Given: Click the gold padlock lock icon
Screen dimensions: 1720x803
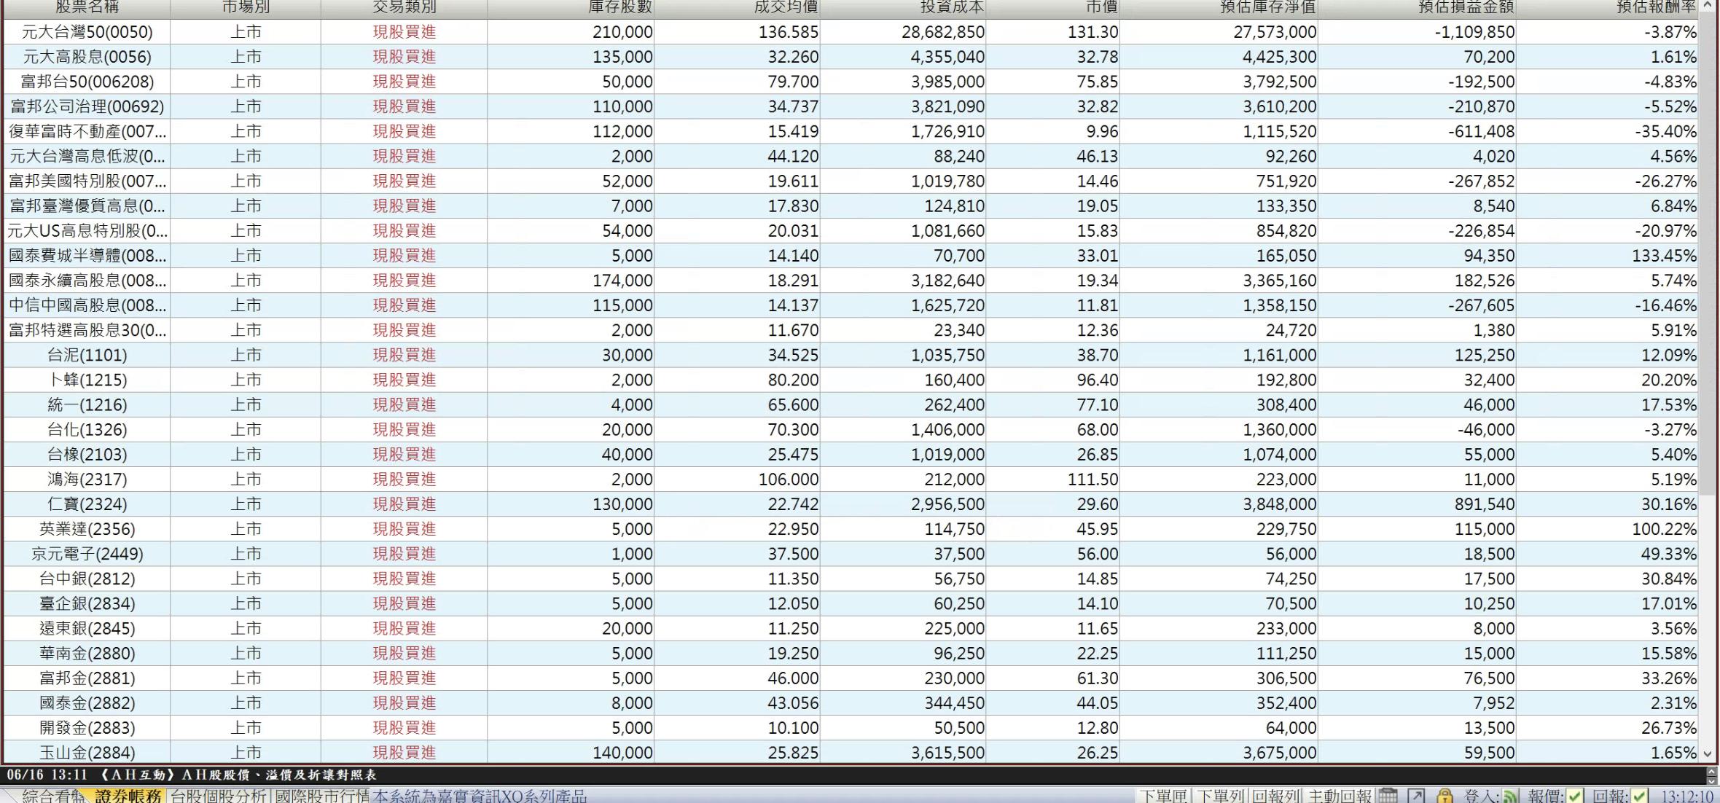Looking at the screenshot, I should click(x=1445, y=796).
